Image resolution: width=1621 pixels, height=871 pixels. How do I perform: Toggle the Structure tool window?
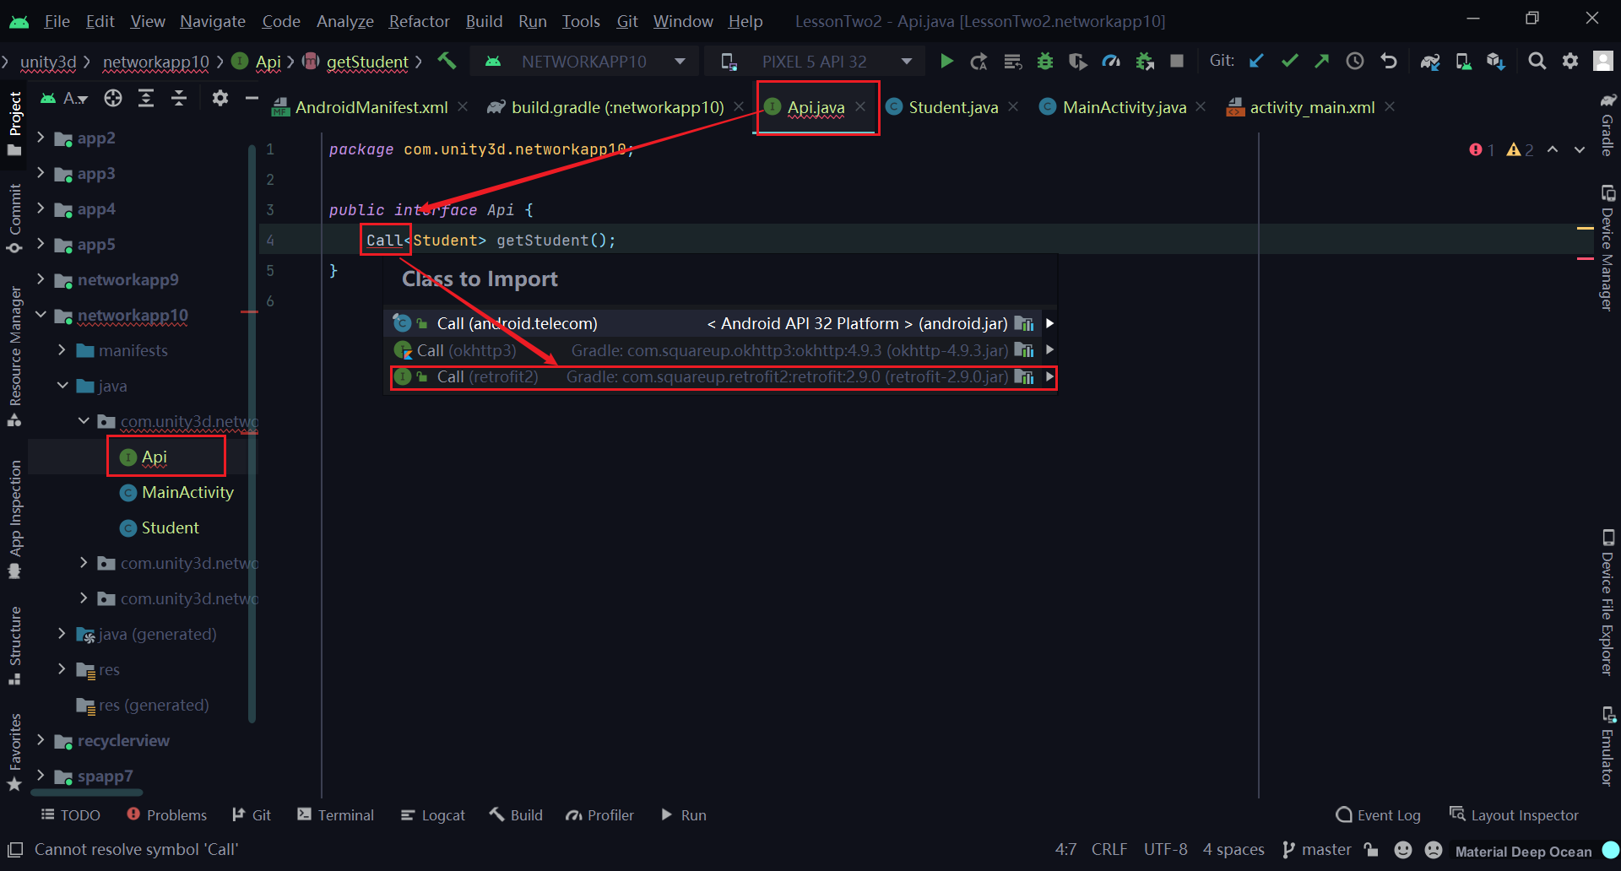tap(14, 646)
